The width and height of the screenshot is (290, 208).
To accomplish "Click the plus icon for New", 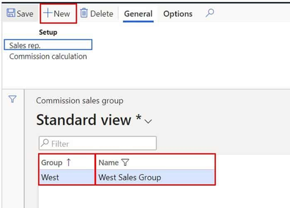I will click(x=48, y=13).
